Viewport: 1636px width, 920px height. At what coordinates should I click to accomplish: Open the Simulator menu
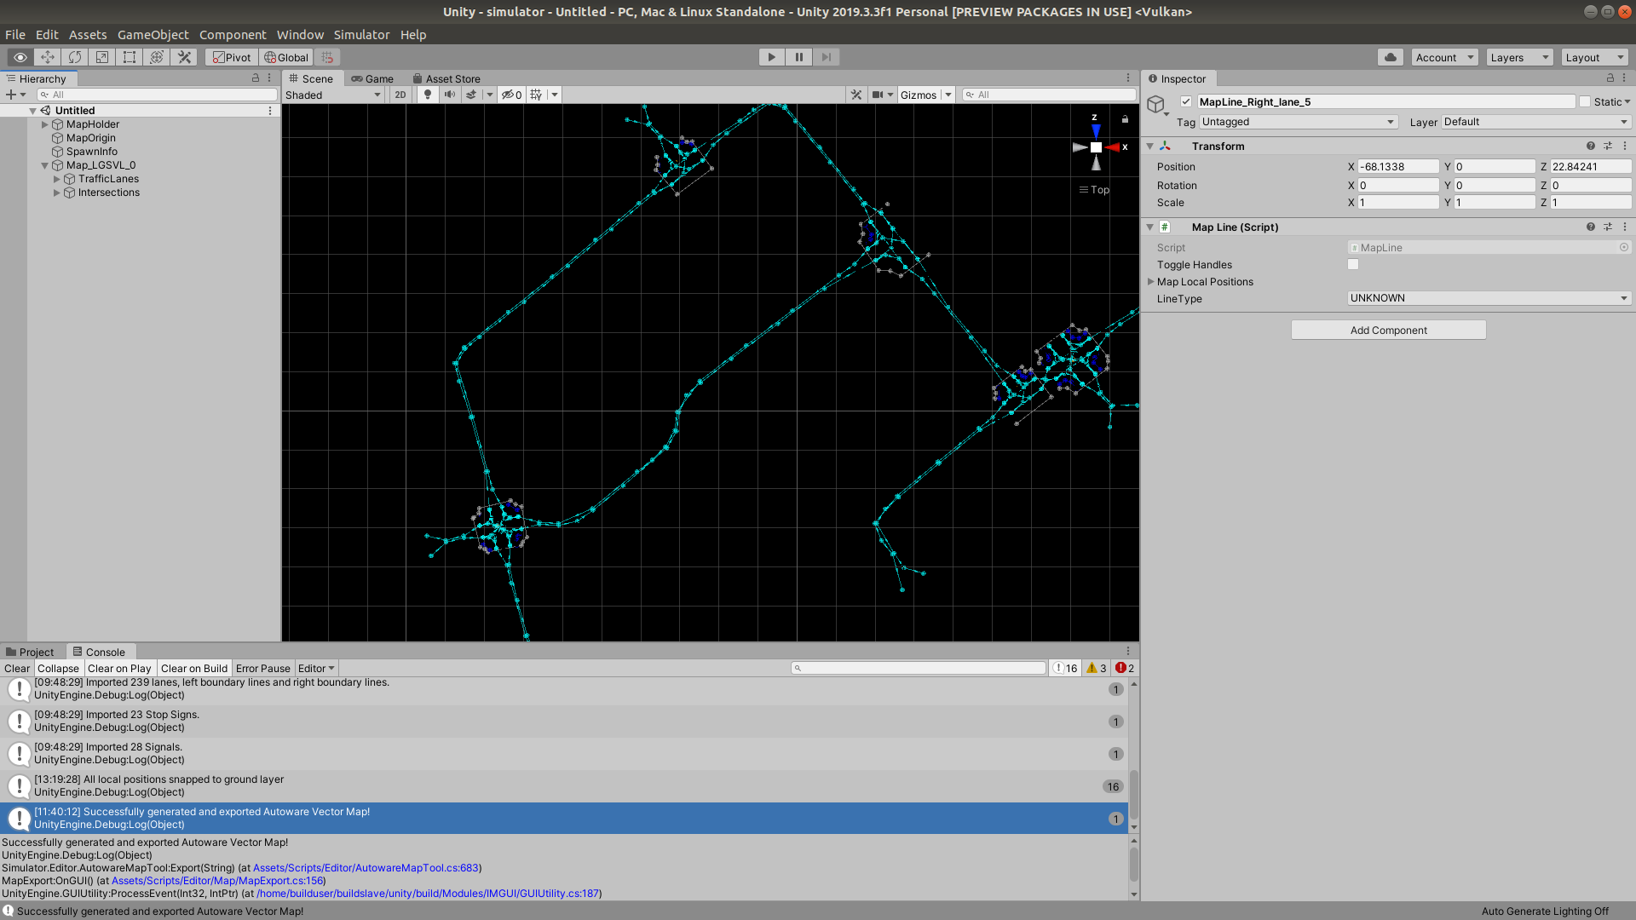[x=361, y=35]
